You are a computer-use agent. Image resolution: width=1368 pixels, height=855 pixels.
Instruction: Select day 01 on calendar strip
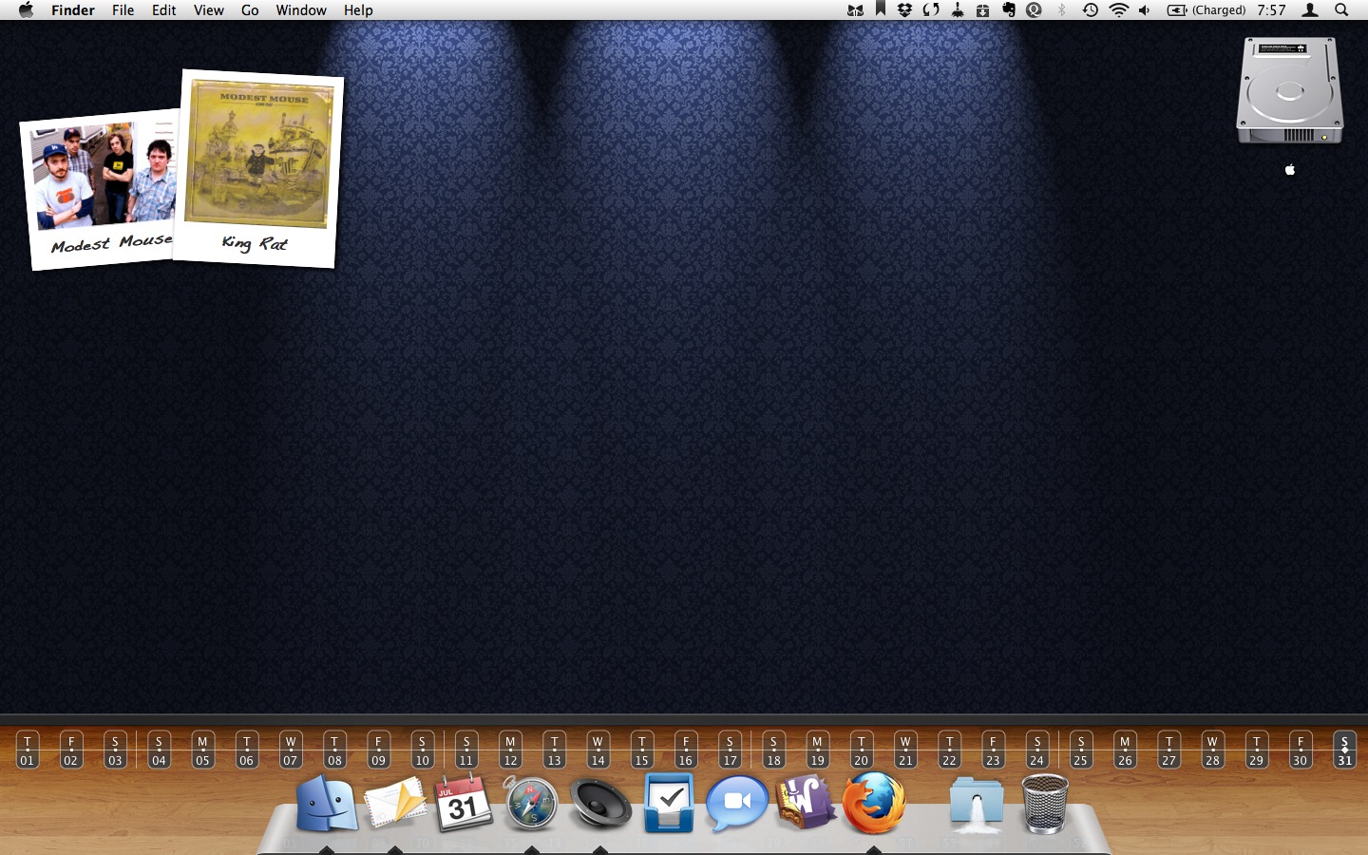27,750
